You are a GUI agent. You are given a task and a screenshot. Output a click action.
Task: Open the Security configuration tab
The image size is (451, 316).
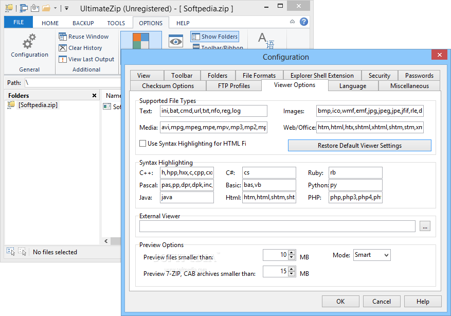[380, 76]
